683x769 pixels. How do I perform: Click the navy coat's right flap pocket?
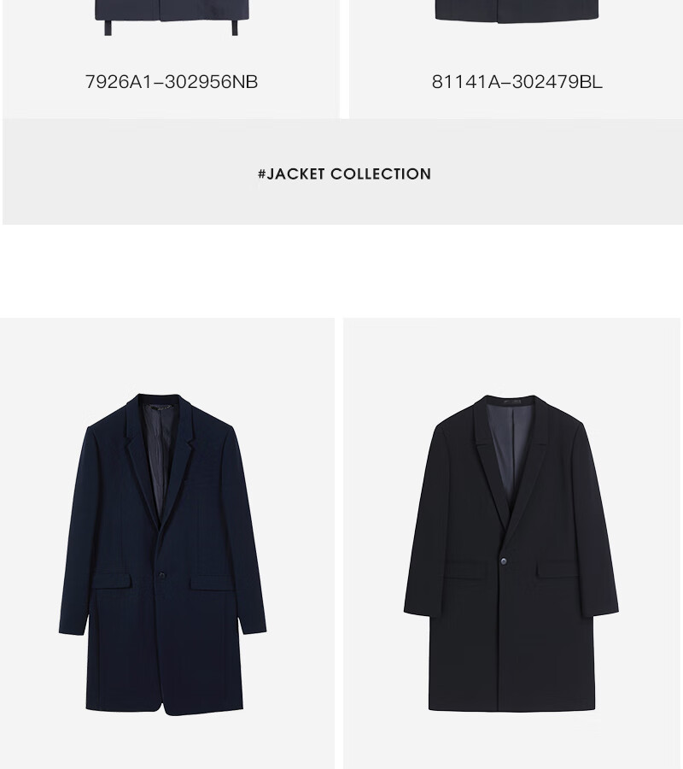coord(211,583)
